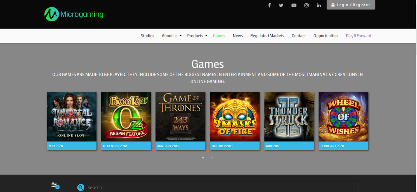
Task: Click the Microgaming logo
Action: coord(74,14)
